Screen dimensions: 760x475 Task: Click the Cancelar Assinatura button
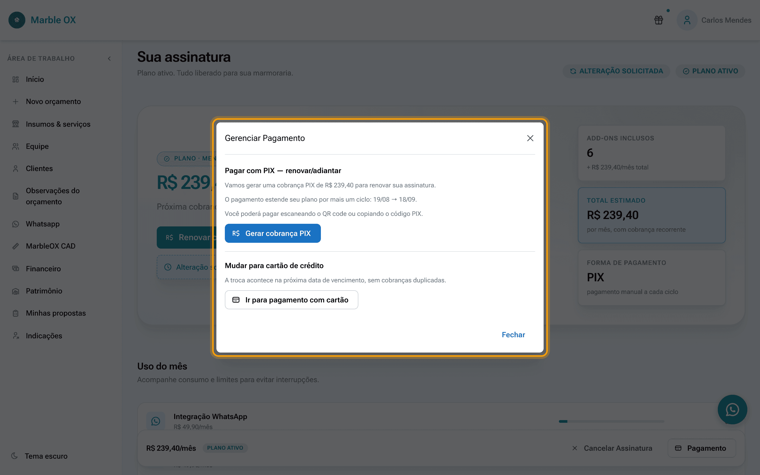point(612,448)
